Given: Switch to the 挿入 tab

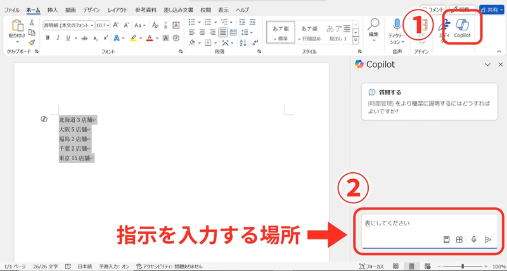Looking at the screenshot, I should (x=53, y=10).
